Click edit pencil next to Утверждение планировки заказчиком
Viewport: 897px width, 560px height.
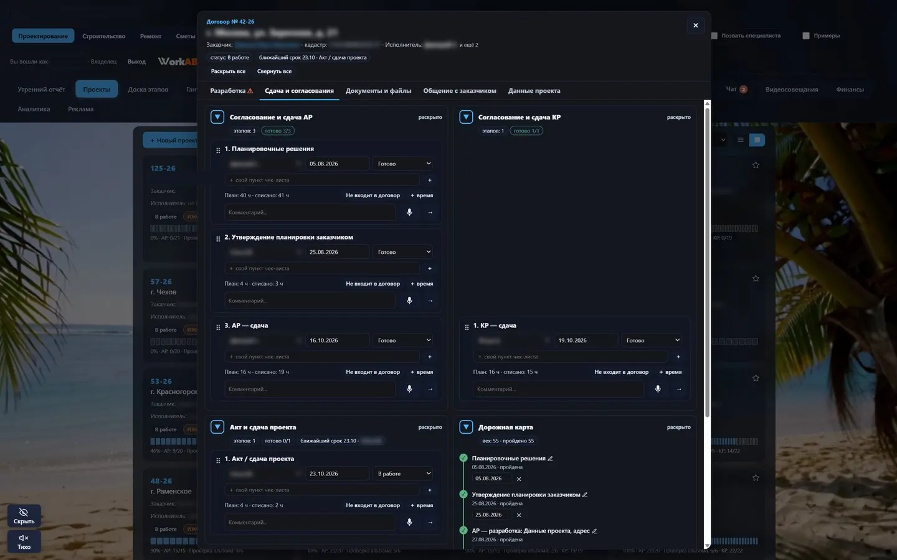pyautogui.click(x=584, y=495)
